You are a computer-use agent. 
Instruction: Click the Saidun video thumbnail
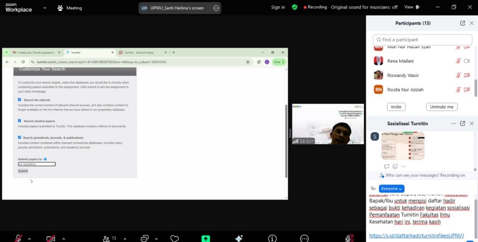pyautogui.click(x=328, y=124)
